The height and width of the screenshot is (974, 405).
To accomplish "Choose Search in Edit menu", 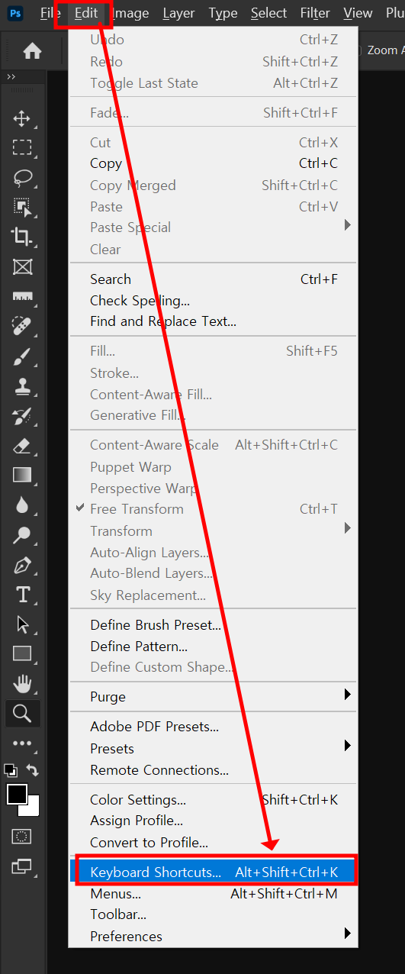I will [x=214, y=279].
